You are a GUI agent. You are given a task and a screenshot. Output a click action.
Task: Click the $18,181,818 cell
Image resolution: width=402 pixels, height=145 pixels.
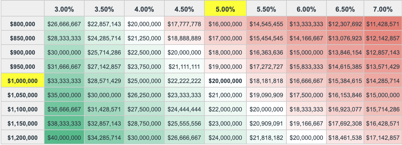266,81
